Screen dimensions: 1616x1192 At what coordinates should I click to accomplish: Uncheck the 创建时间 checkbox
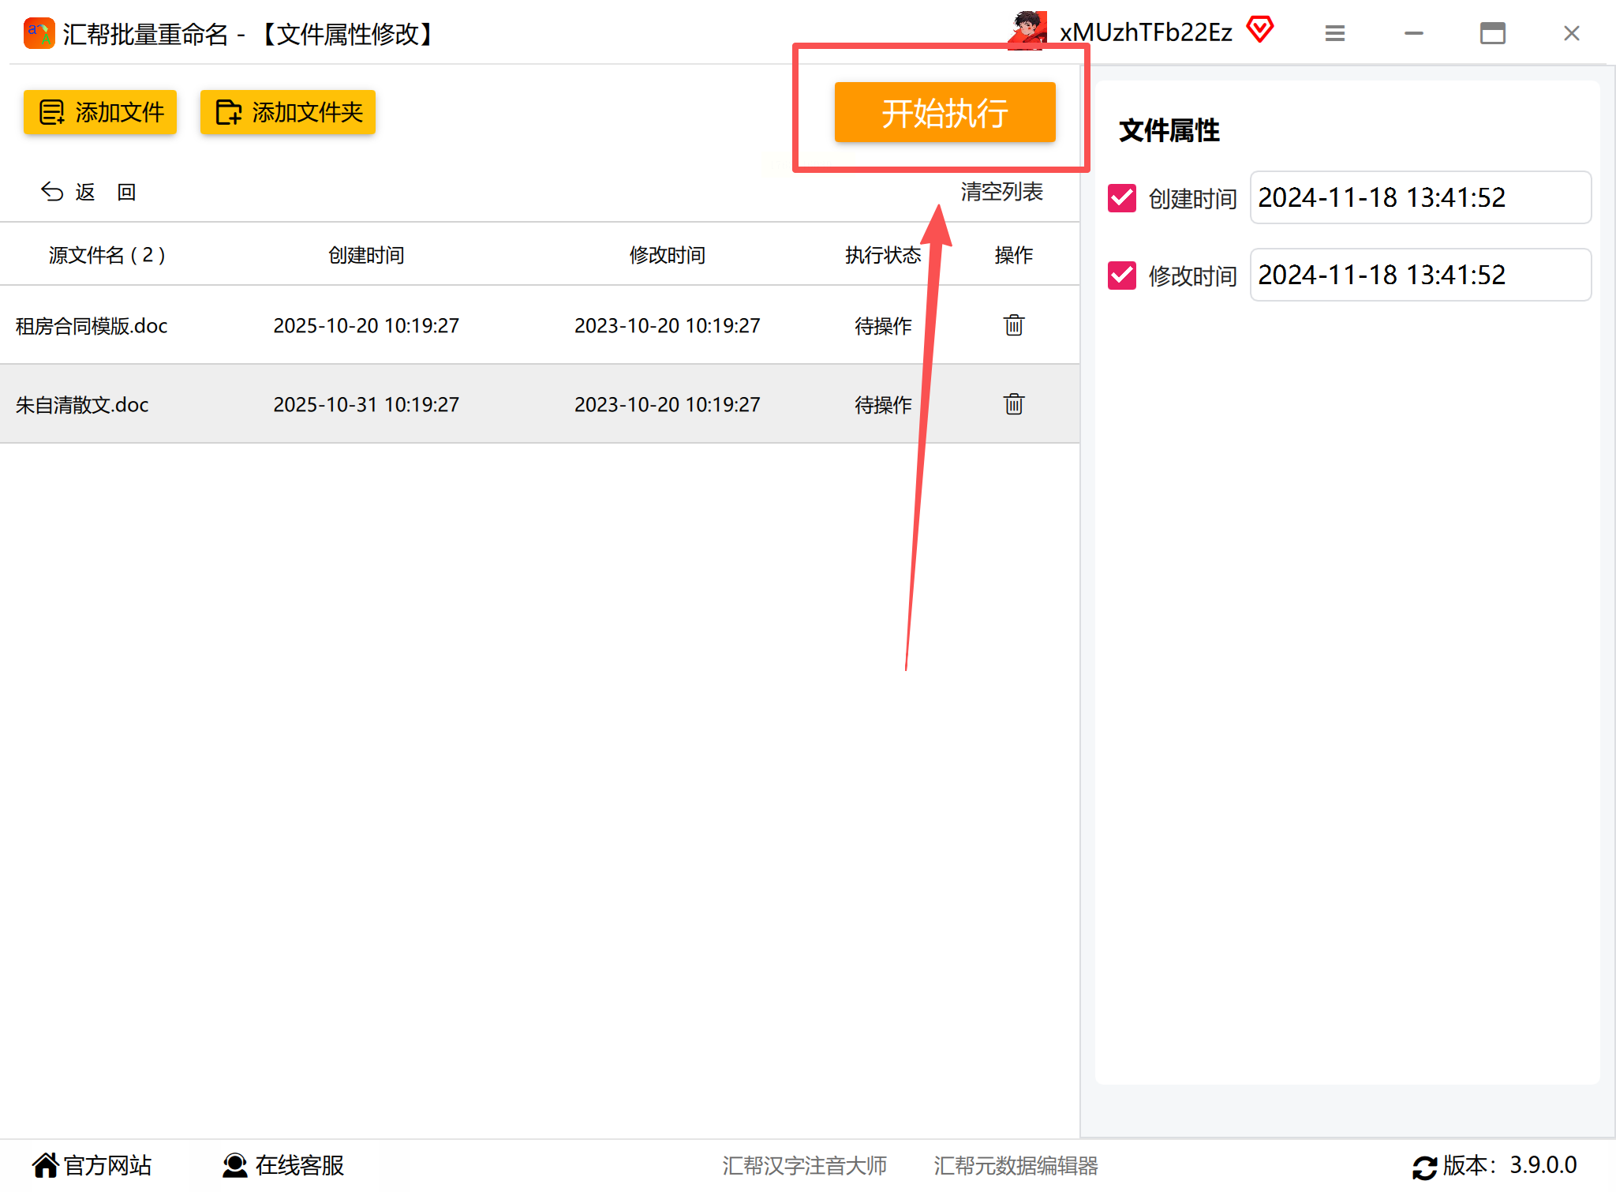tap(1121, 198)
